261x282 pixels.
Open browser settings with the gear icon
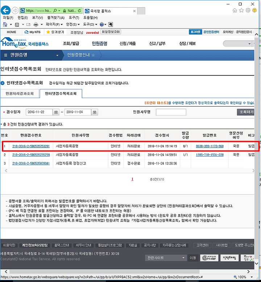click(x=248, y=10)
